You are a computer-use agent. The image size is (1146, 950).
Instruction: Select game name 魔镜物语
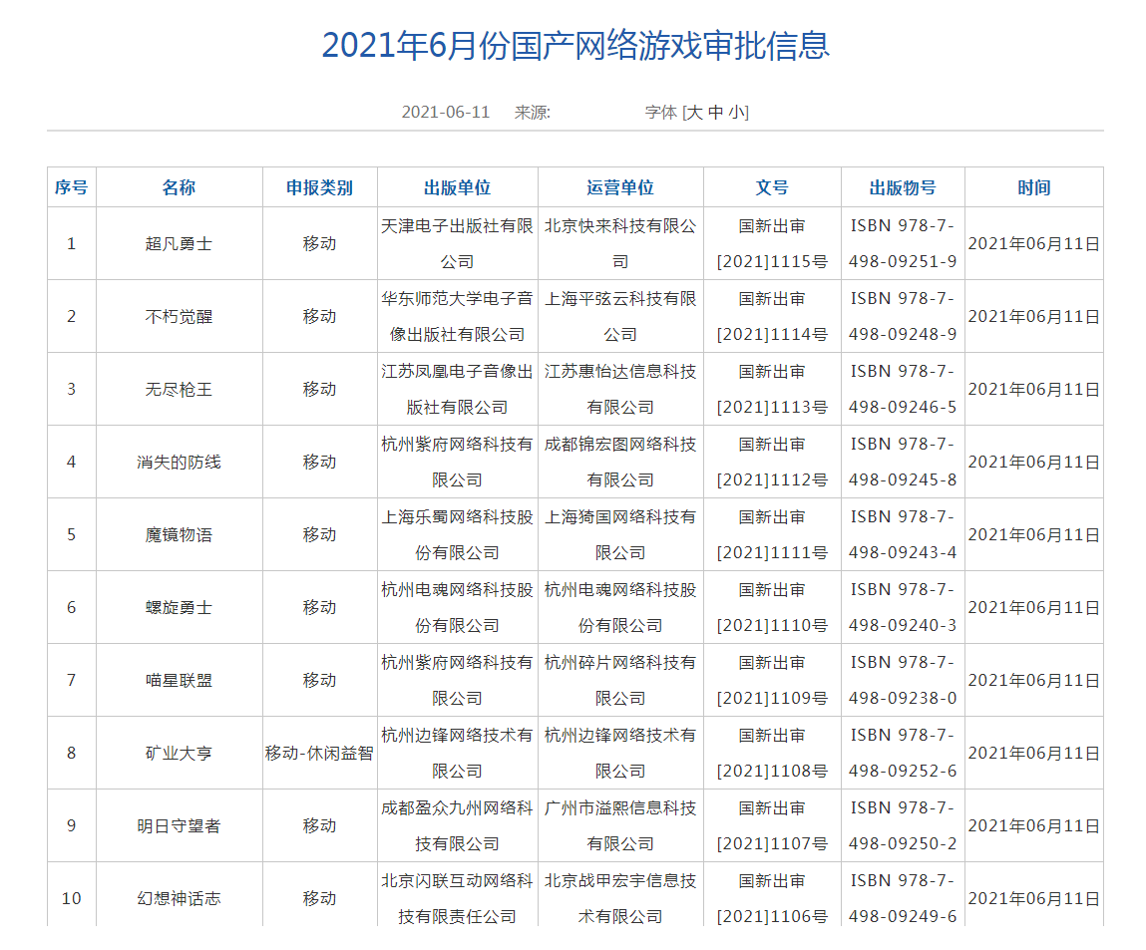click(x=180, y=535)
